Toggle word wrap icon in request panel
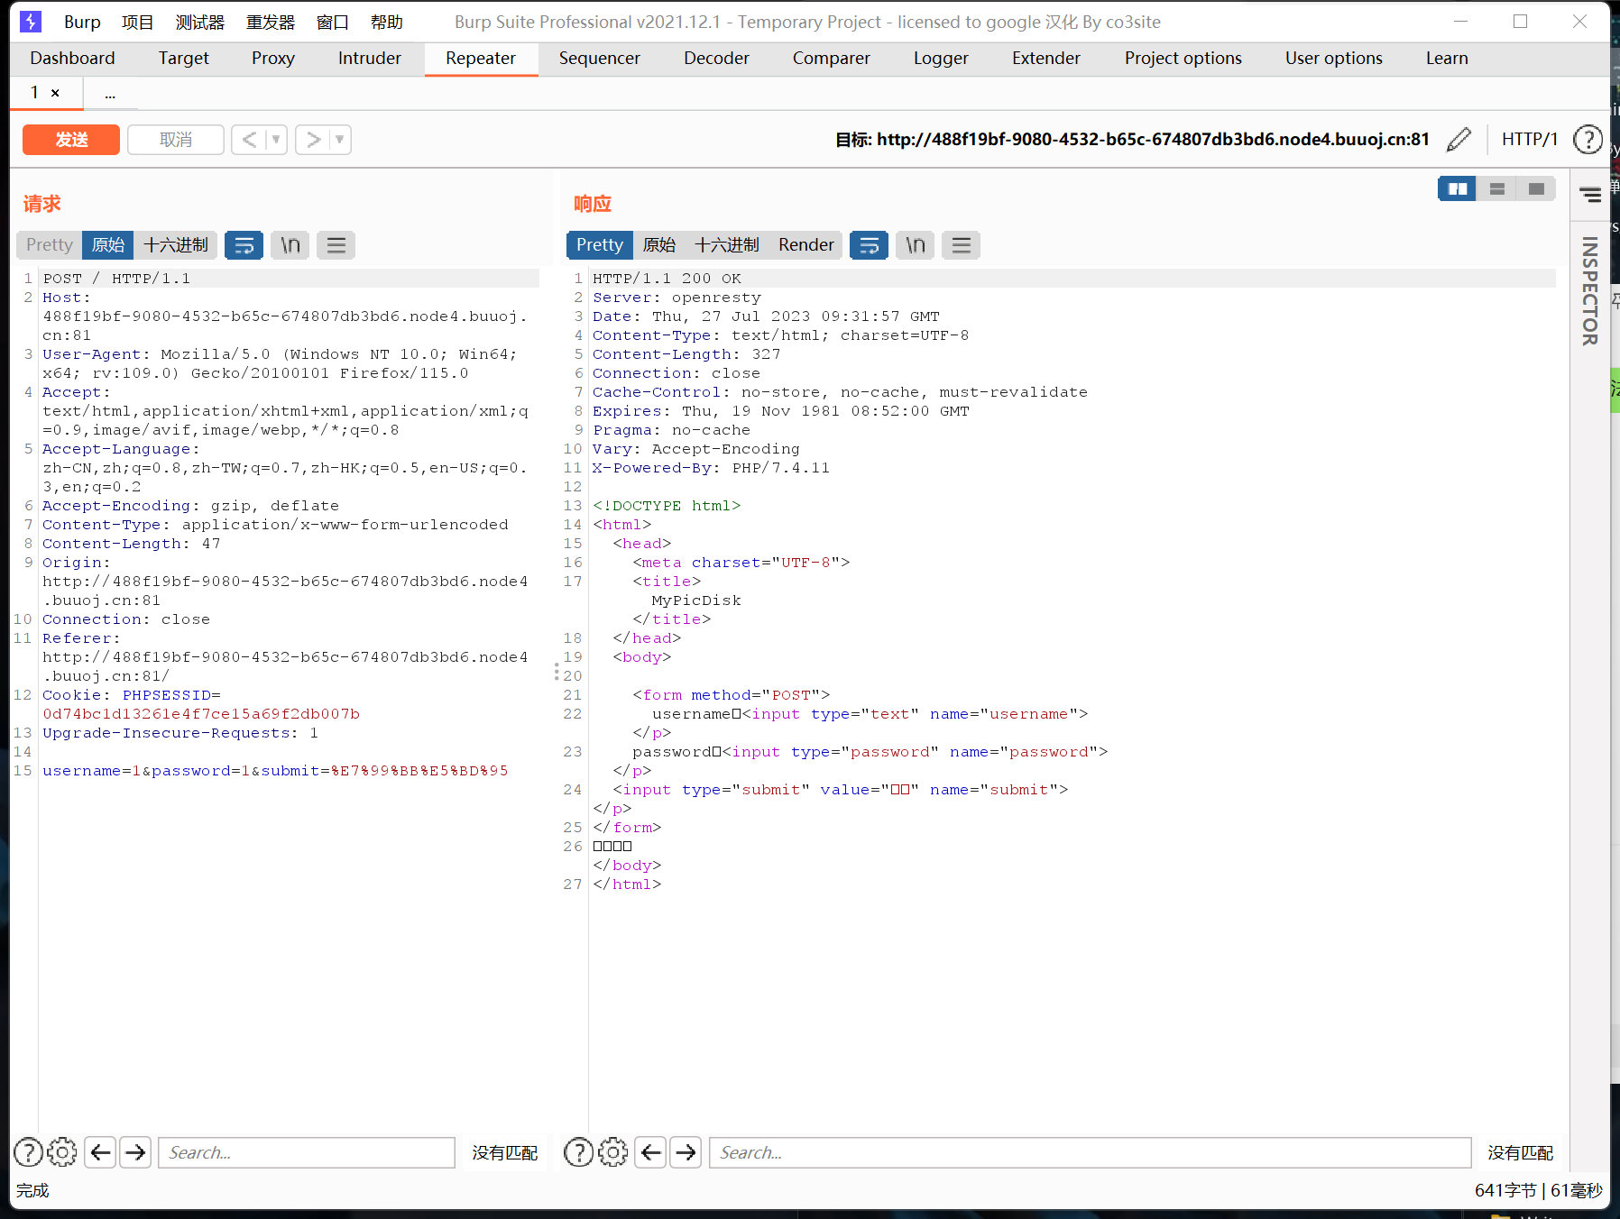 244,245
